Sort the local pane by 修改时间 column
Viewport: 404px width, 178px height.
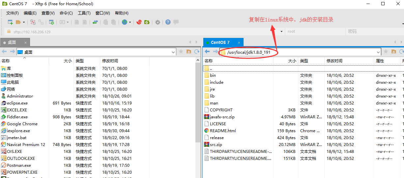(x=125, y=61)
